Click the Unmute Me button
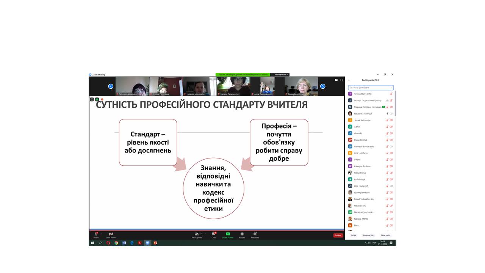 (x=368, y=235)
